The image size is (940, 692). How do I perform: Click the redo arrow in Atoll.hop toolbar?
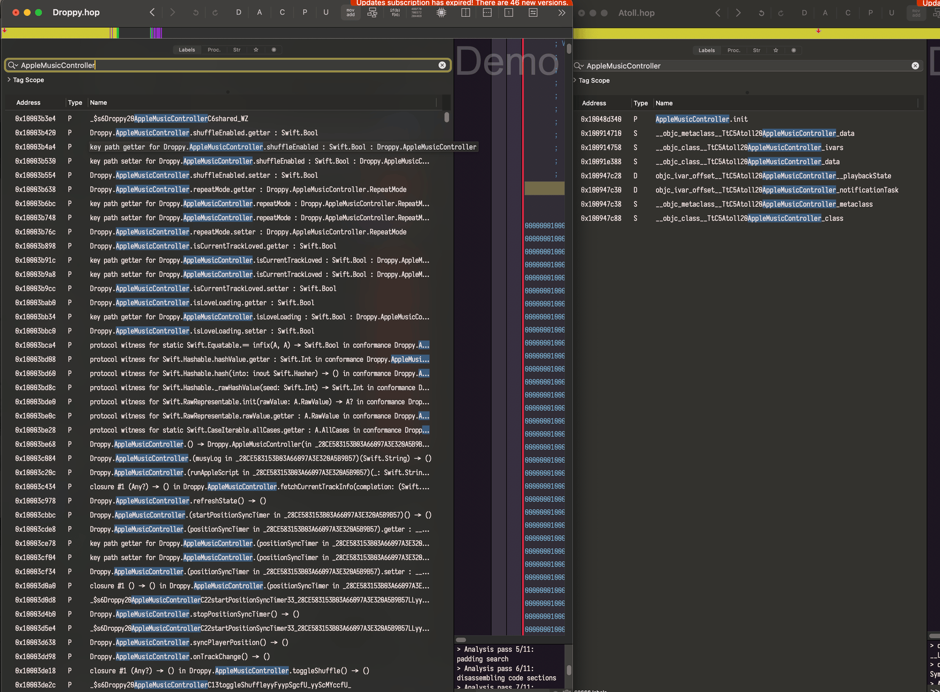click(x=781, y=13)
